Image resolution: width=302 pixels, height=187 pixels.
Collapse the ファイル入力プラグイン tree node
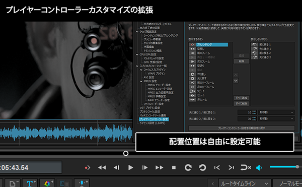pos(141,70)
